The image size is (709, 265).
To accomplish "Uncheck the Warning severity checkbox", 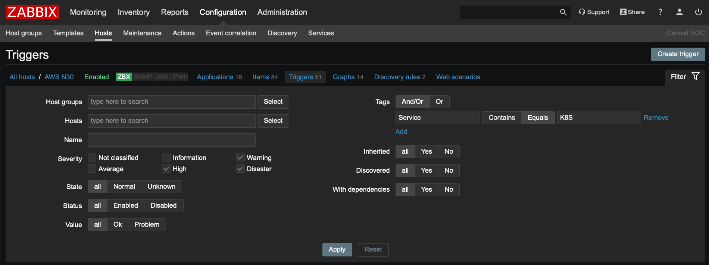I will pyautogui.click(x=240, y=157).
